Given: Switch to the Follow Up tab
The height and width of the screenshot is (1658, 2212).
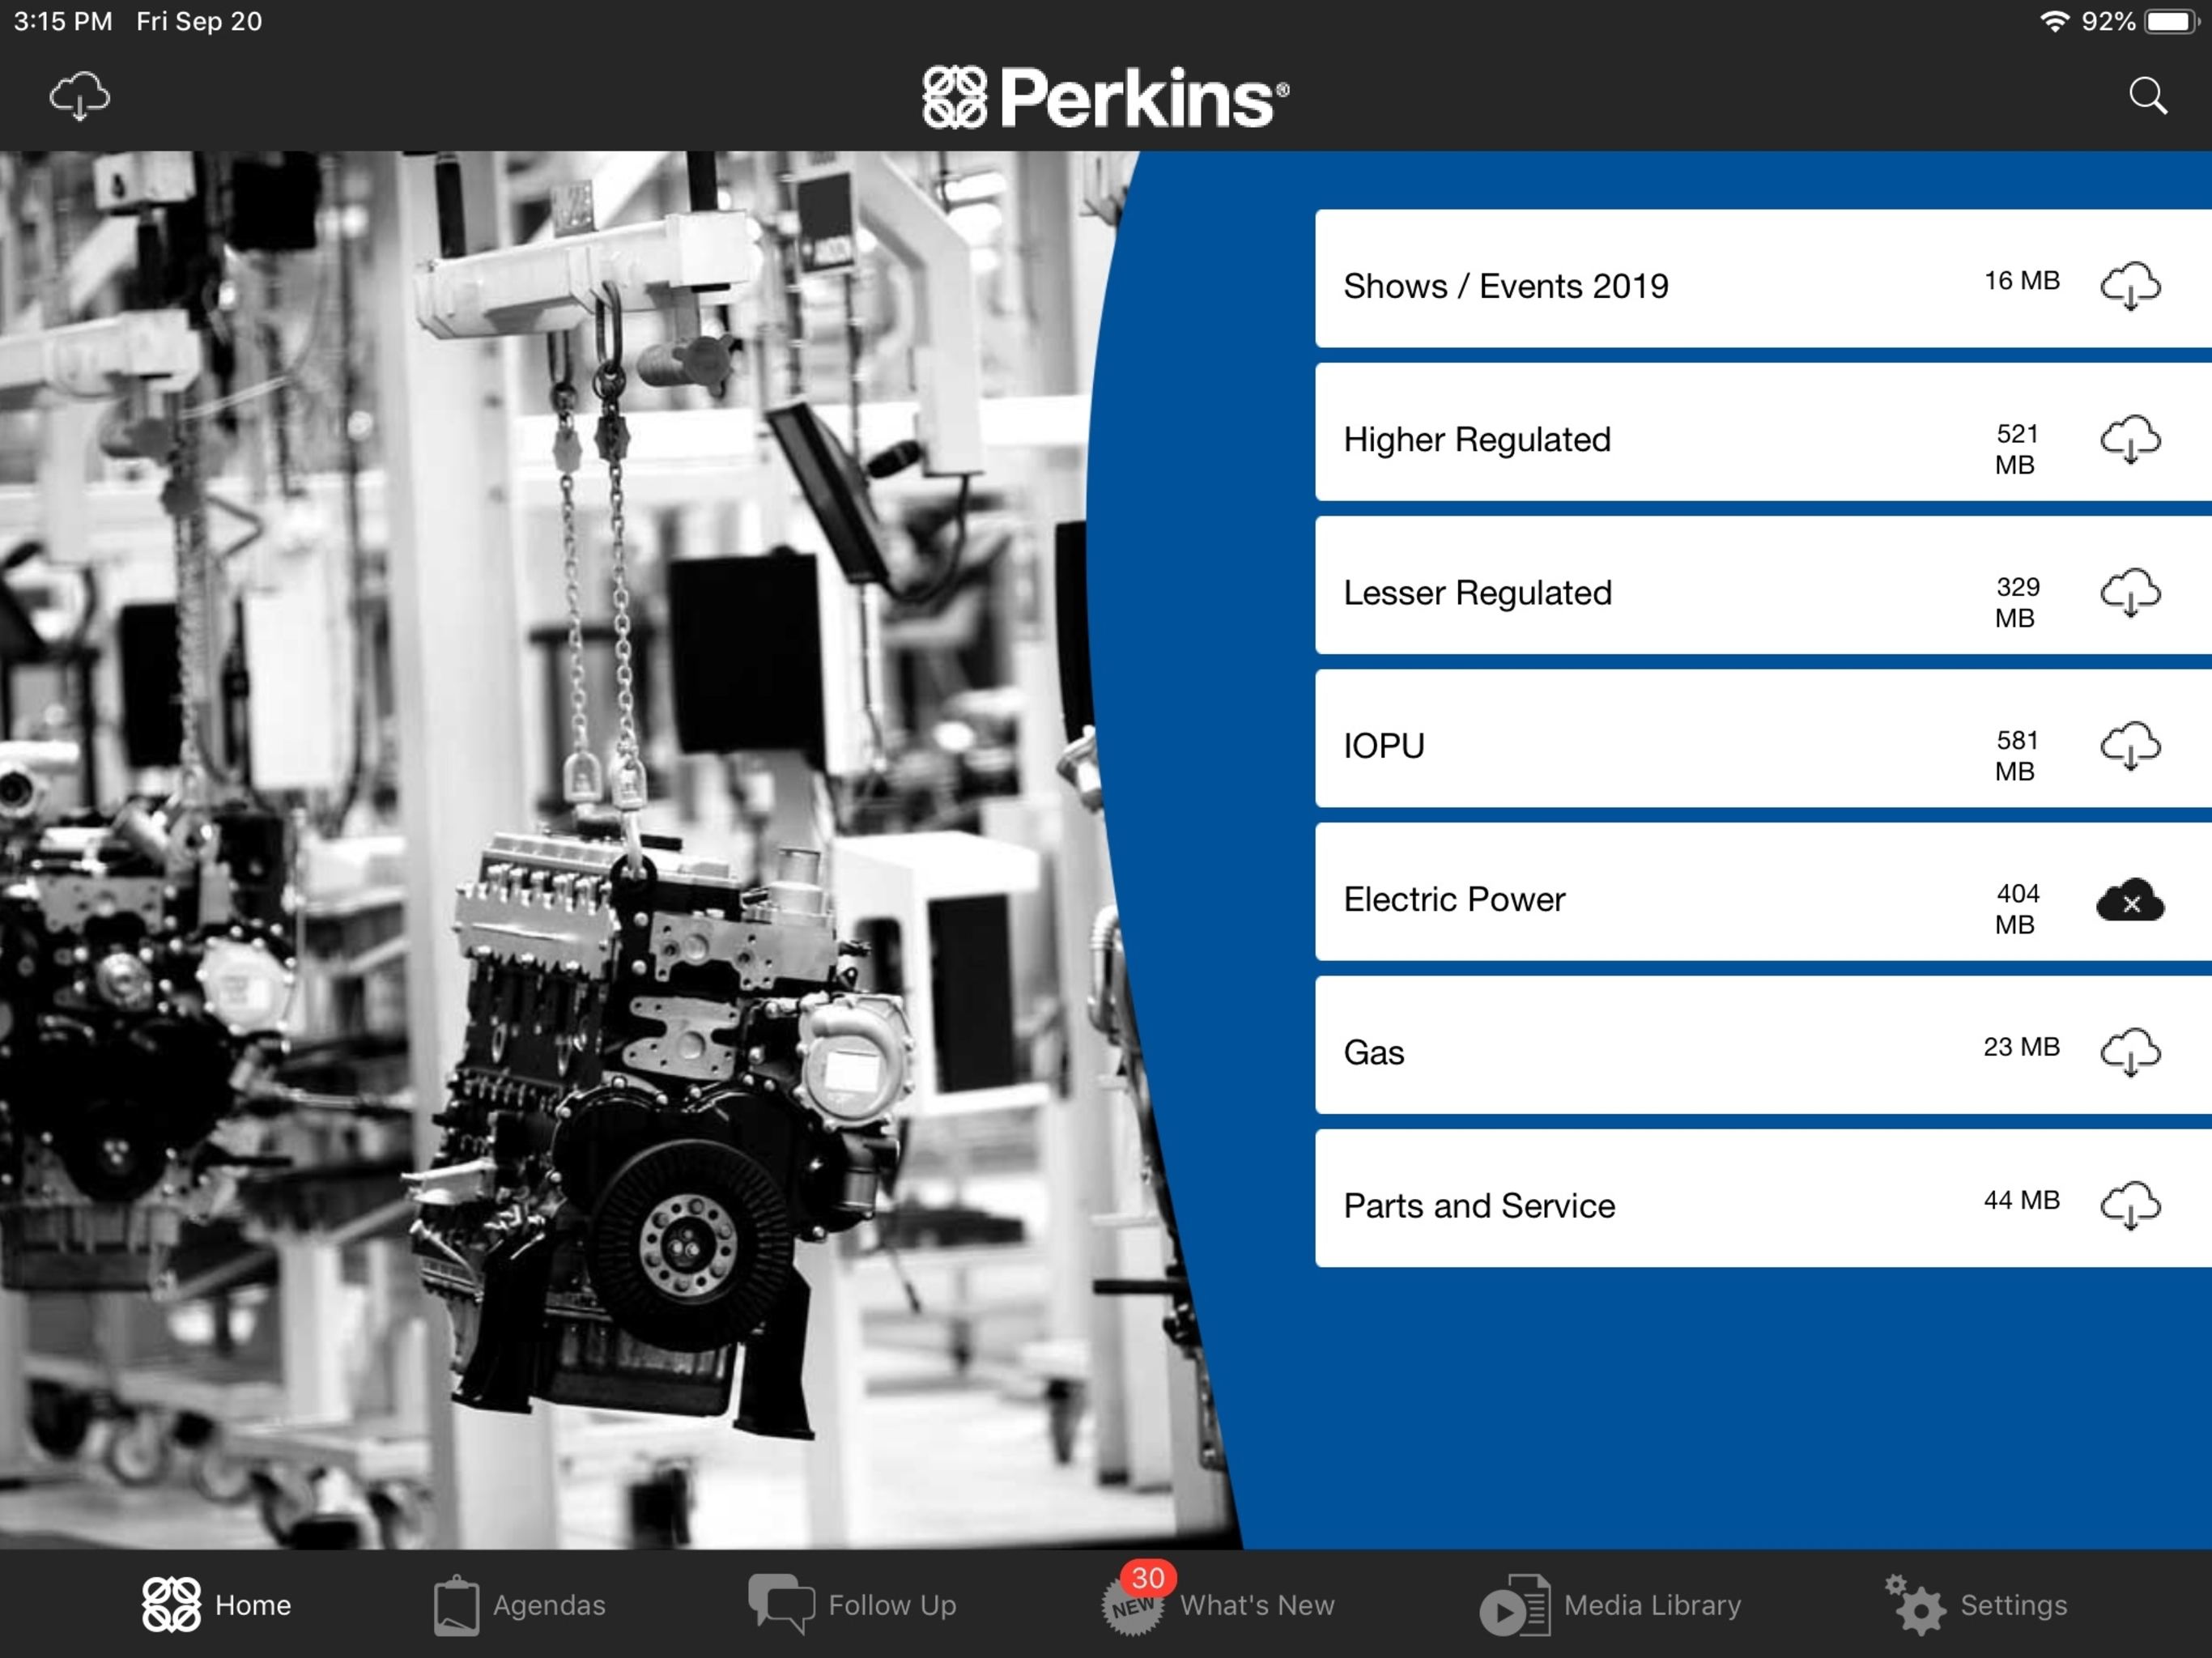Looking at the screenshot, I should (x=852, y=1604).
